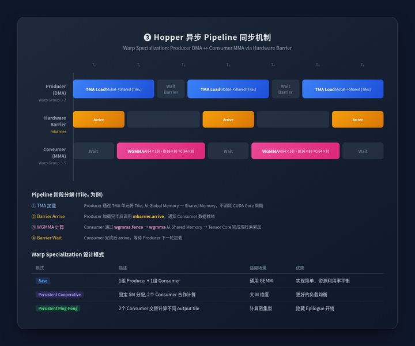The image size is (415, 346).
Task: Click the "① TMA 加载" step label
Action: click(44, 206)
